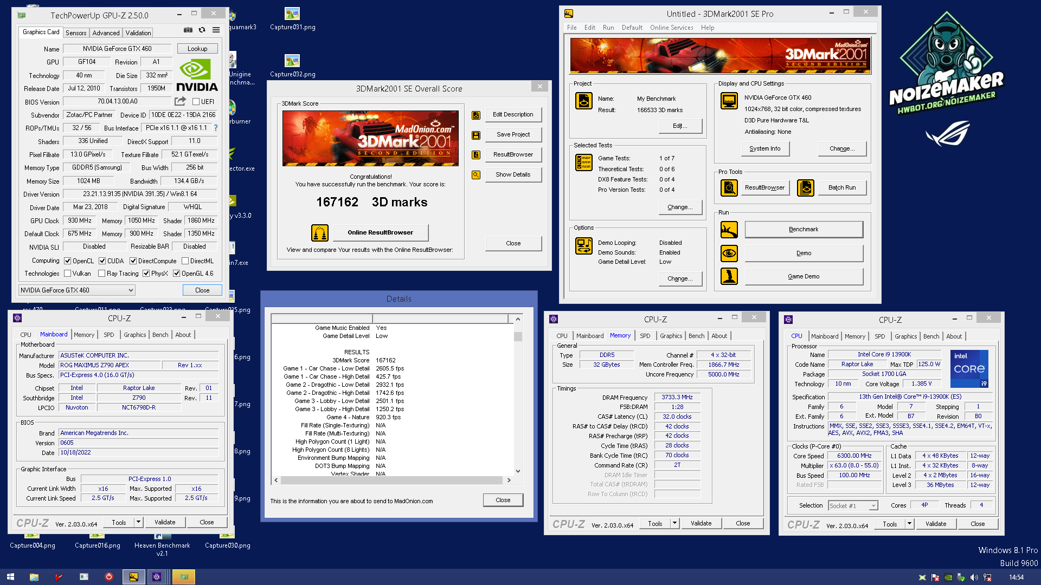Click the taskbar clock 14:54
Viewport: 1041px width, 585px height.
coord(1016,577)
